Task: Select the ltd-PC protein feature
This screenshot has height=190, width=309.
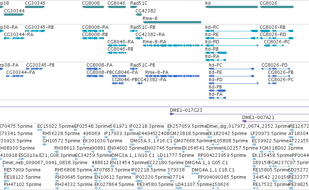Action: tap(231, 69)
